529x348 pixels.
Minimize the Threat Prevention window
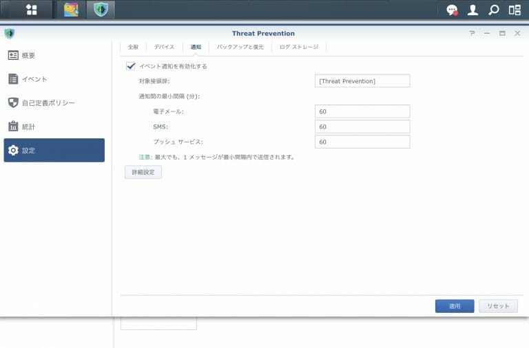487,33
